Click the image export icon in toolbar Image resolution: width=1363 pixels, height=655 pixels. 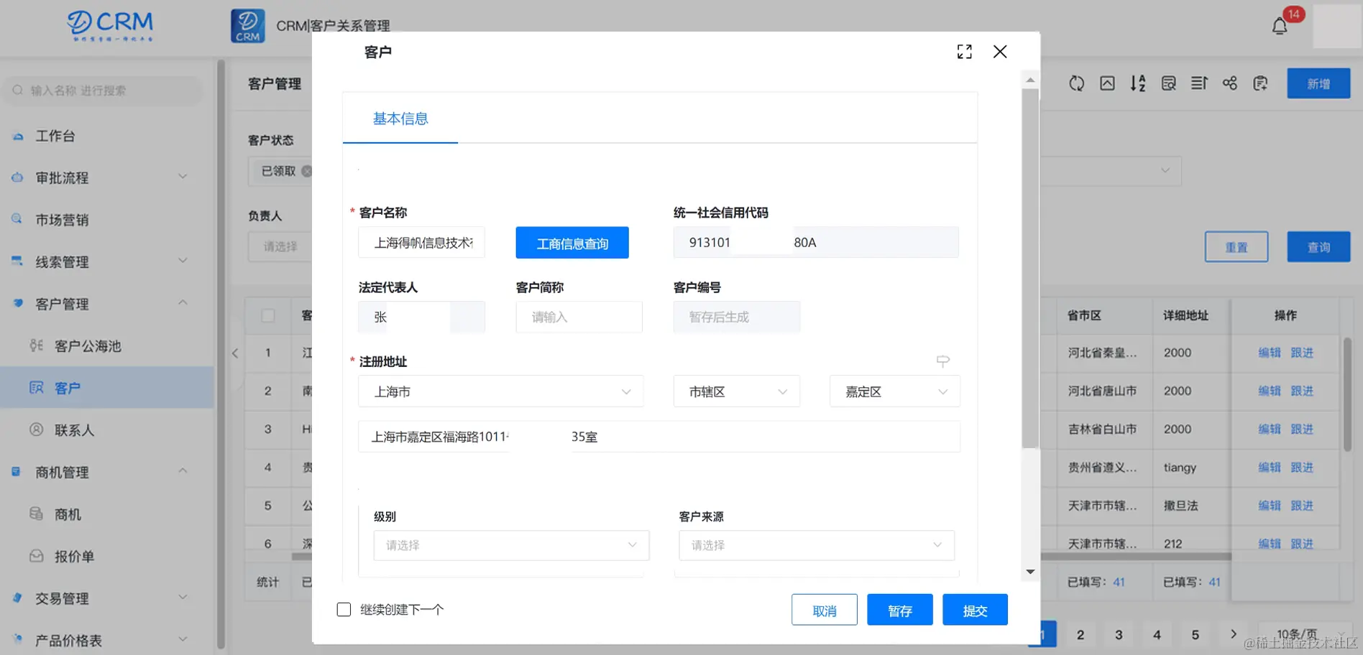pos(1107,83)
